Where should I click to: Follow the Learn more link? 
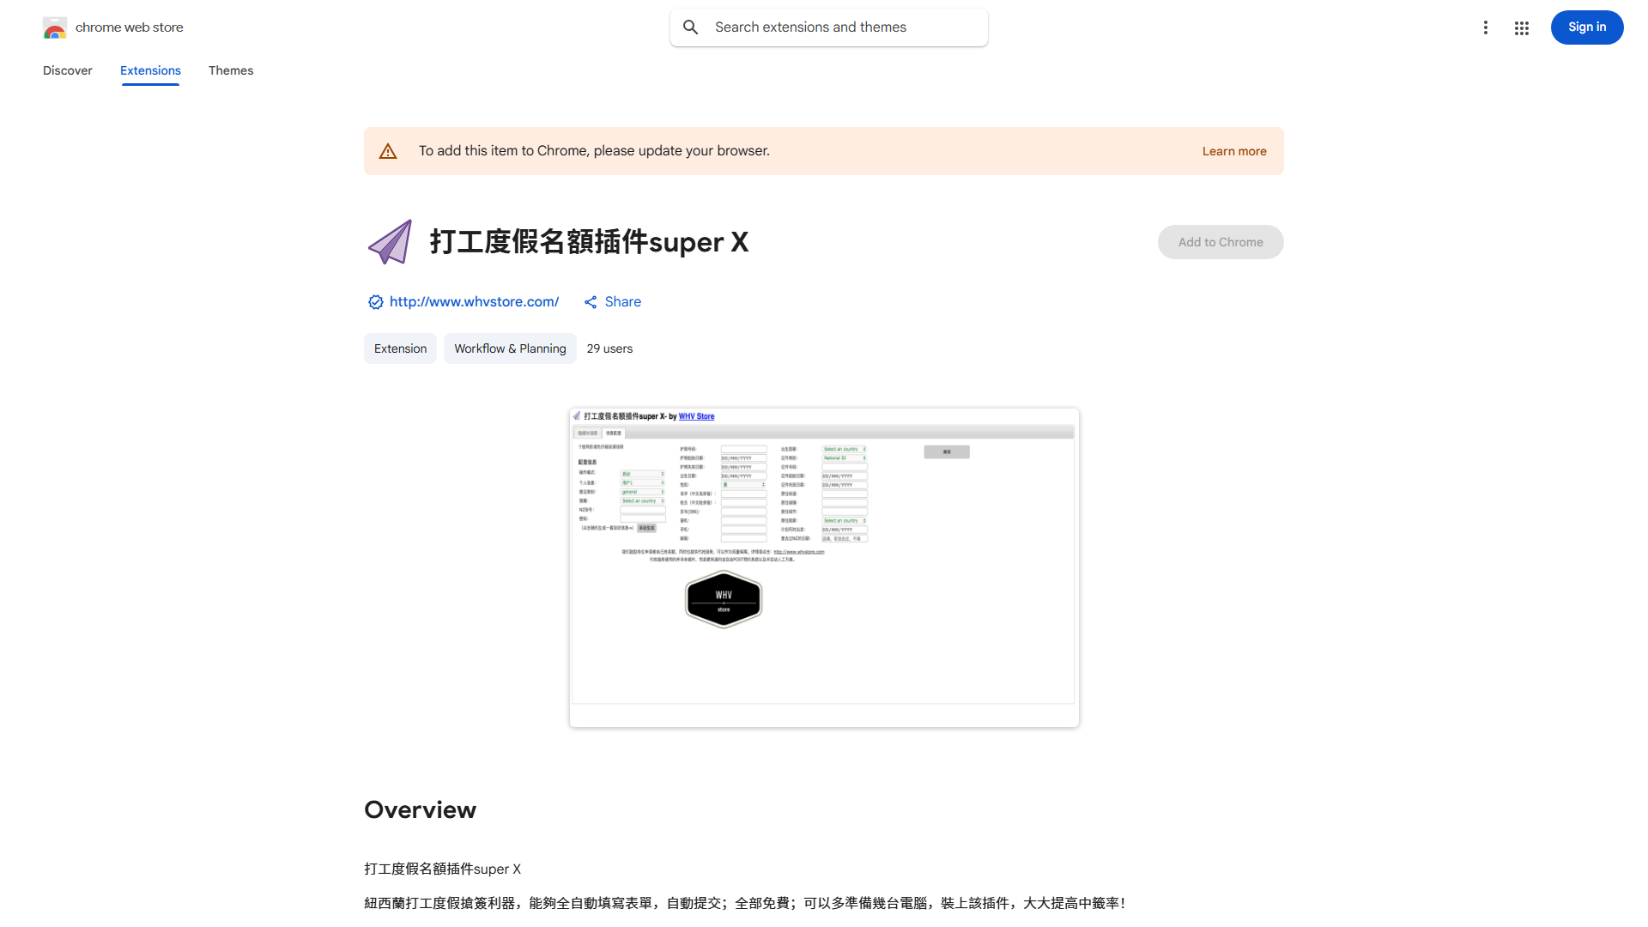[x=1233, y=151]
